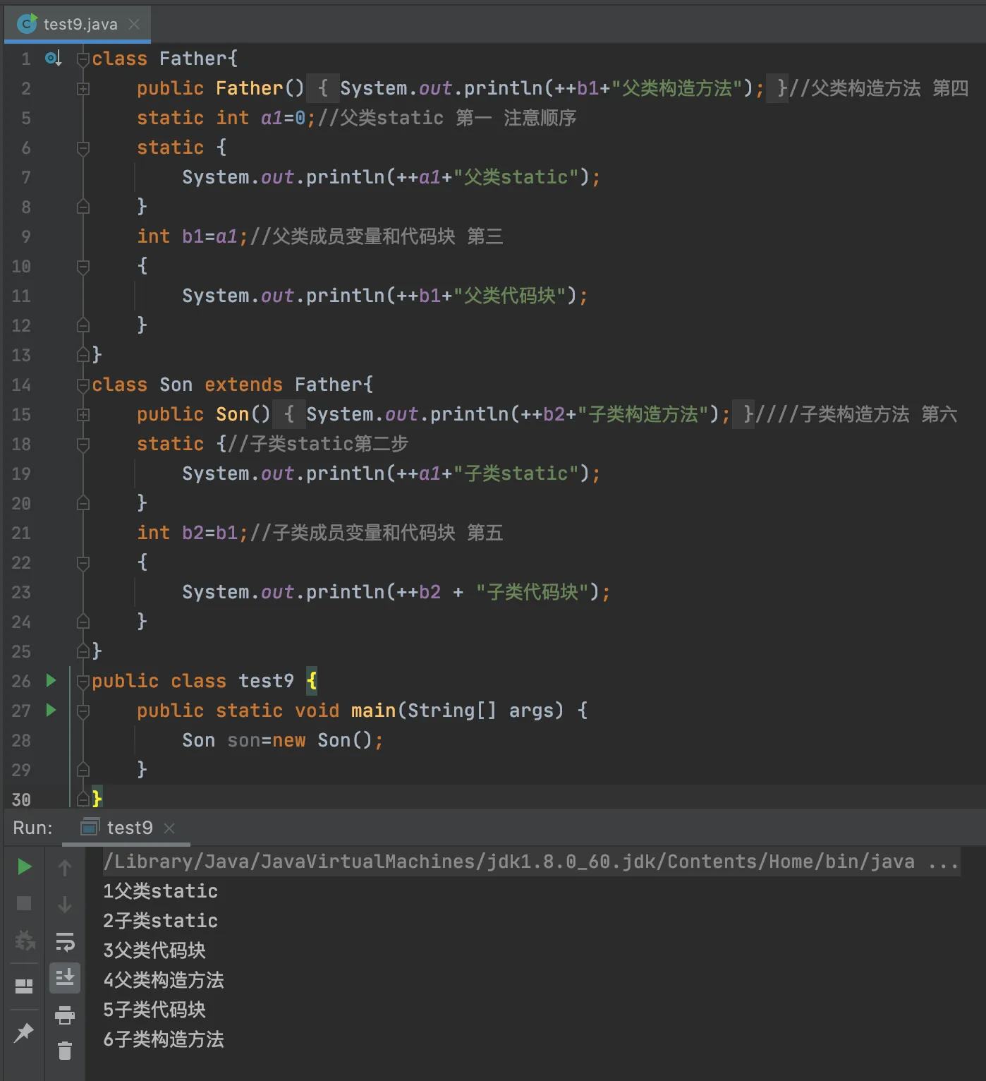This screenshot has width=986, height=1081.
Task: Stop the running process
Action: pyautogui.click(x=24, y=903)
